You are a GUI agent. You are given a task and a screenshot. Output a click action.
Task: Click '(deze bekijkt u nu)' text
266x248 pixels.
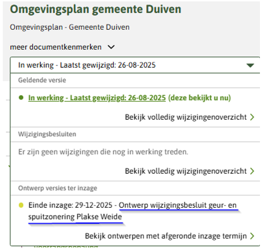(x=200, y=98)
